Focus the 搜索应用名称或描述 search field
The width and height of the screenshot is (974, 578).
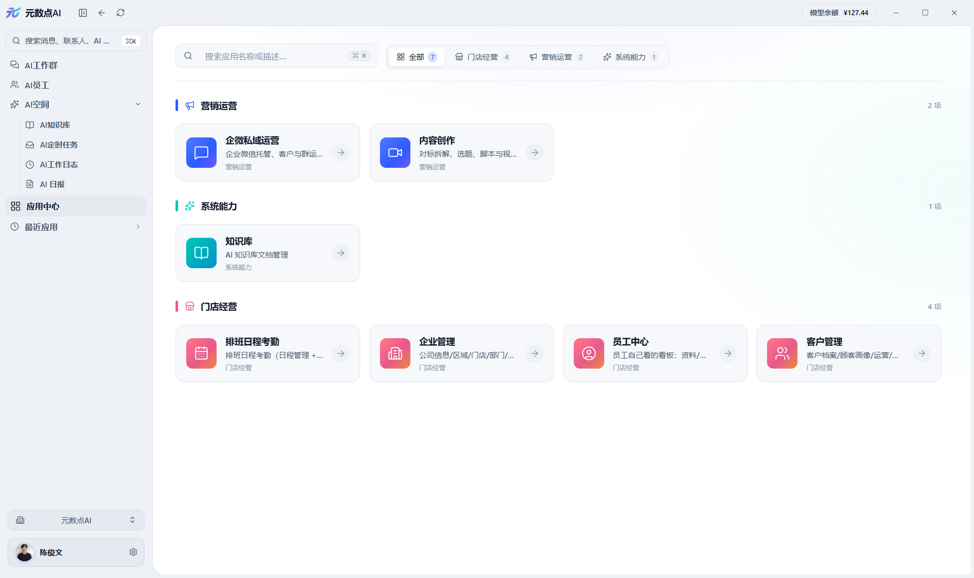[x=277, y=56]
